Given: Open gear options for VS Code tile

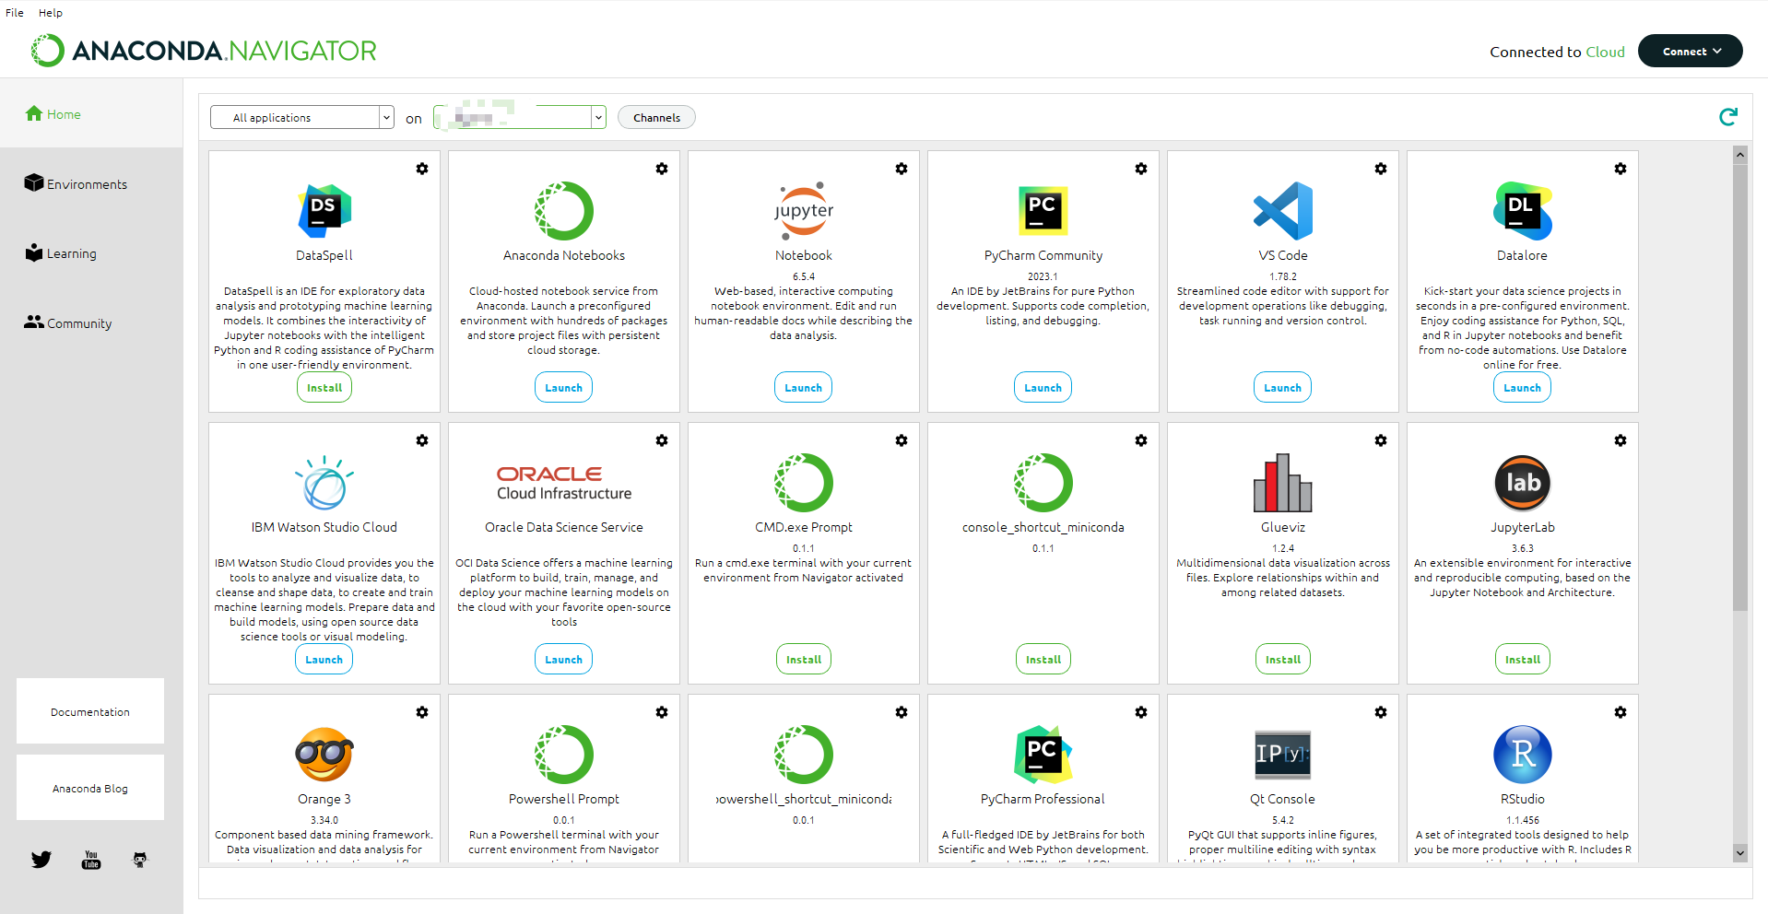Looking at the screenshot, I should pos(1380,169).
